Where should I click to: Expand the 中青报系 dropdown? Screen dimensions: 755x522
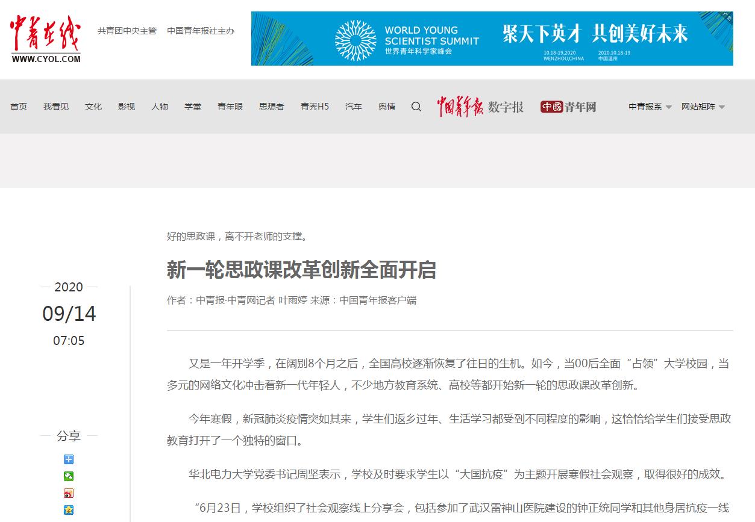coord(650,107)
